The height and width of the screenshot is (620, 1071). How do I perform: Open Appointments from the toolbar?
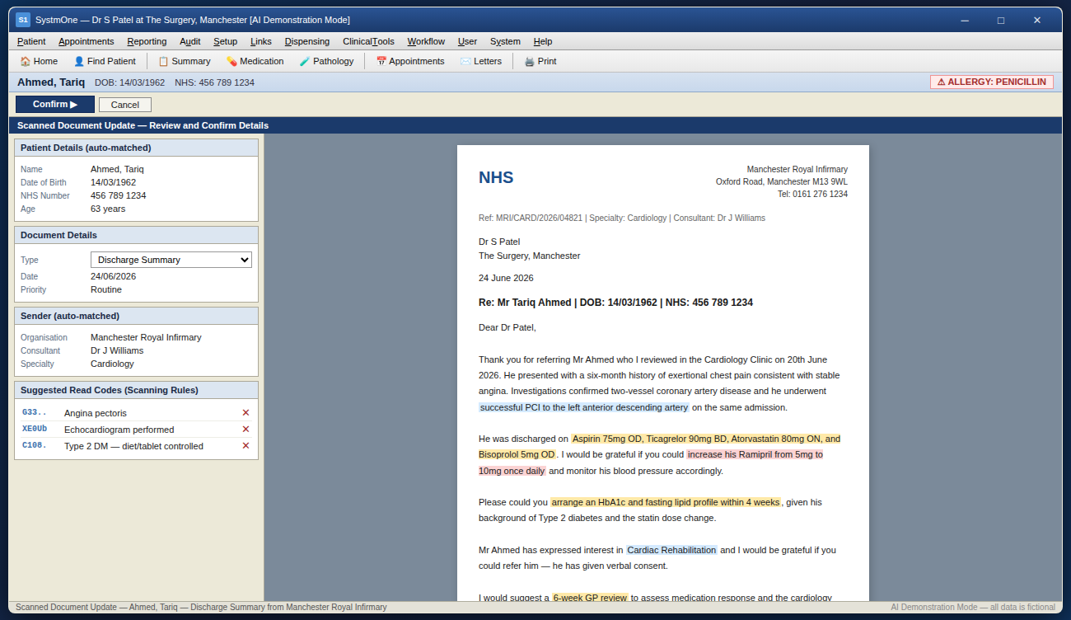[409, 61]
